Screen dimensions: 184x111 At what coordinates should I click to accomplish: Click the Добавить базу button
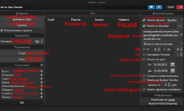[22, 19]
